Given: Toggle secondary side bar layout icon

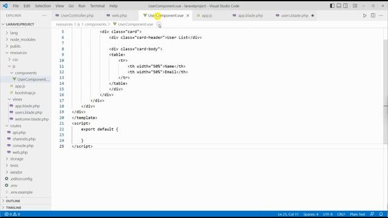Looking at the screenshot, I should [x=346, y=5].
